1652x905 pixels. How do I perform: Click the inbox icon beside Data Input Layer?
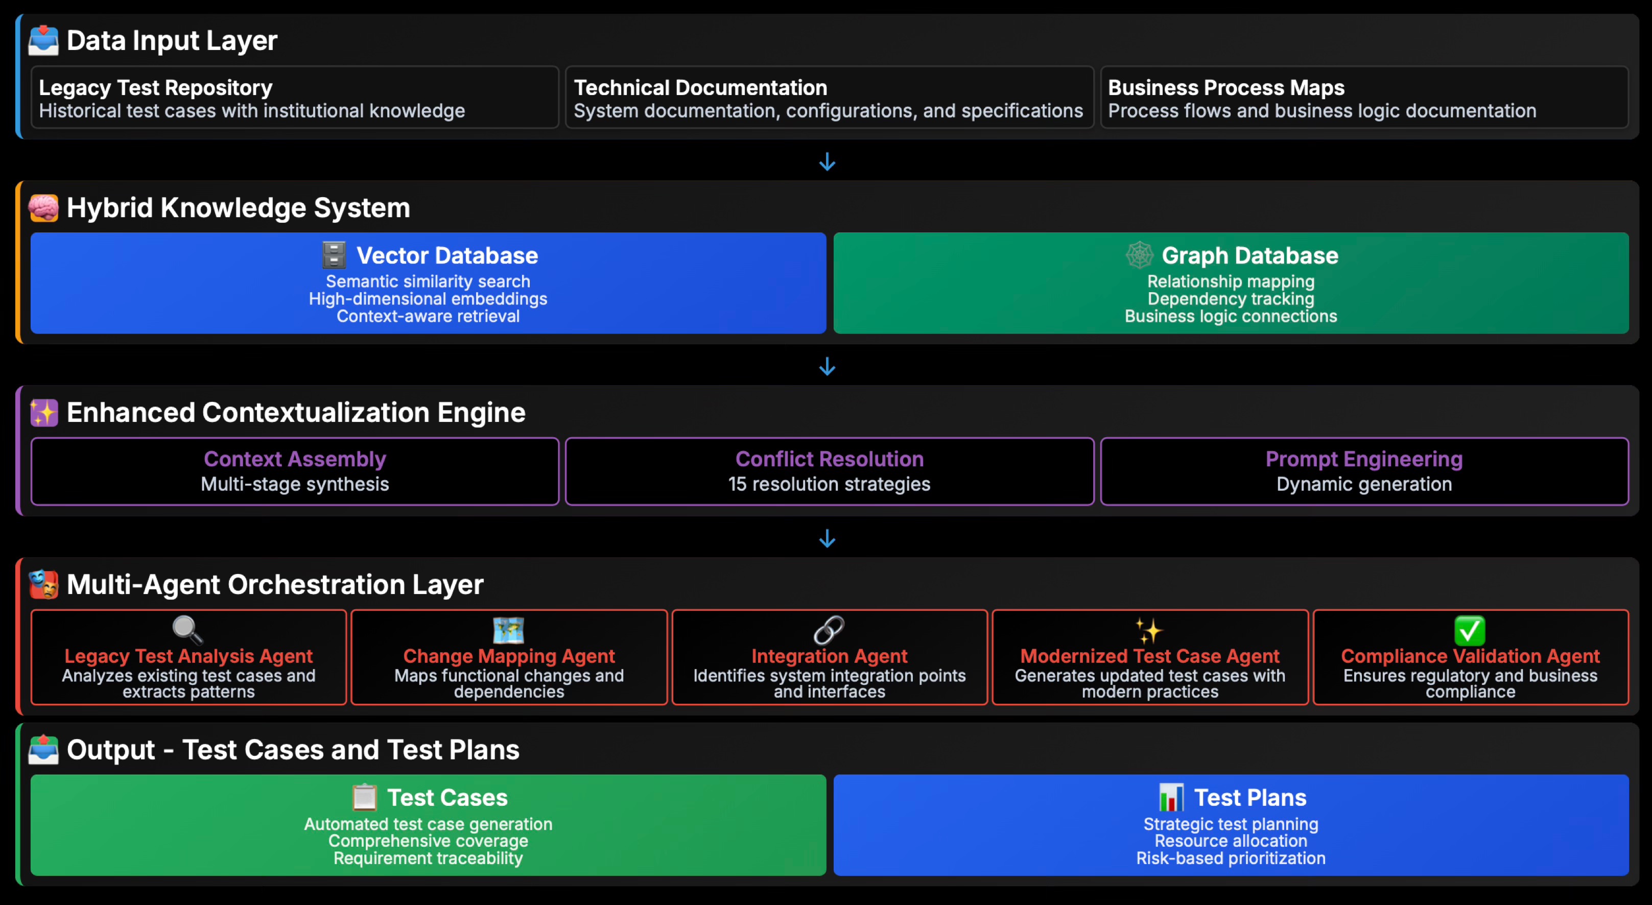click(x=43, y=40)
